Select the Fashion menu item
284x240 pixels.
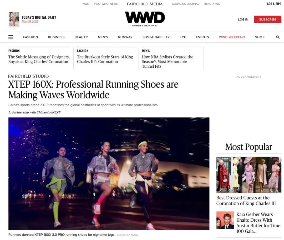[x=31, y=37]
